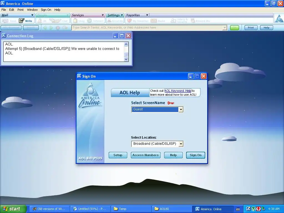Viewport: 284px width, 213px height.
Task: Click the AOL Keyword toolbar button
Action: click(11, 28)
